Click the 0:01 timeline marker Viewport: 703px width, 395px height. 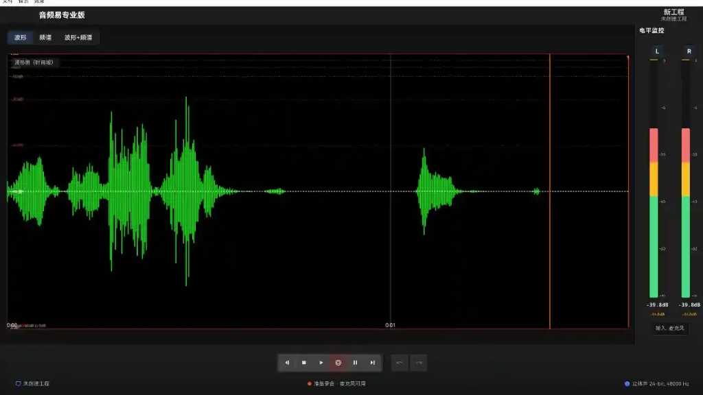coord(390,325)
